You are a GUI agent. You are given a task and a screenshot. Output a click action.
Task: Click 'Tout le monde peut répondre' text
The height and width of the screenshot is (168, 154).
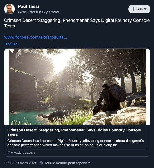67,163
